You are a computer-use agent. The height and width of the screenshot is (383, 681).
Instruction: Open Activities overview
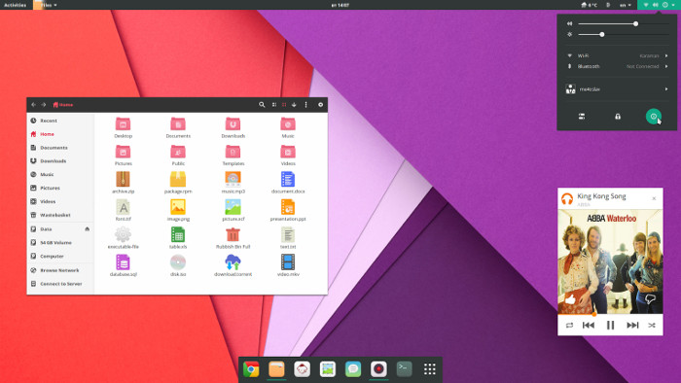[x=15, y=5]
